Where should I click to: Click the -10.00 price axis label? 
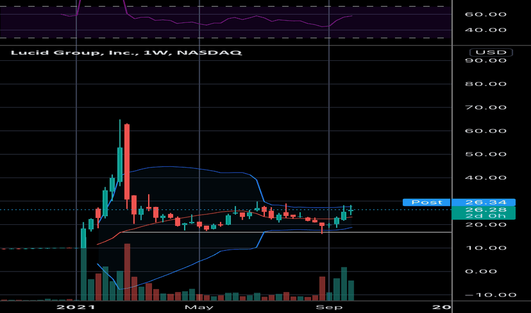coord(491,295)
